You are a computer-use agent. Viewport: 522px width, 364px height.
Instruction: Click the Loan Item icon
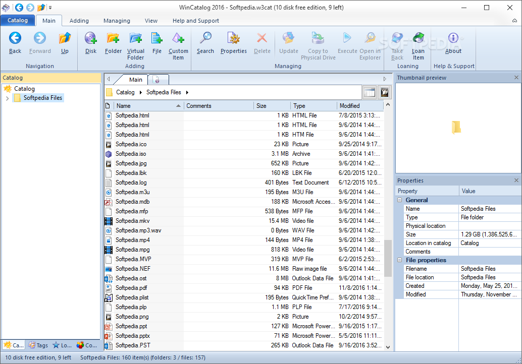pos(418,38)
